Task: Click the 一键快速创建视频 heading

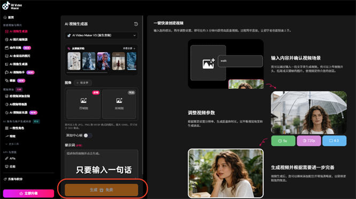Action: click(x=168, y=23)
